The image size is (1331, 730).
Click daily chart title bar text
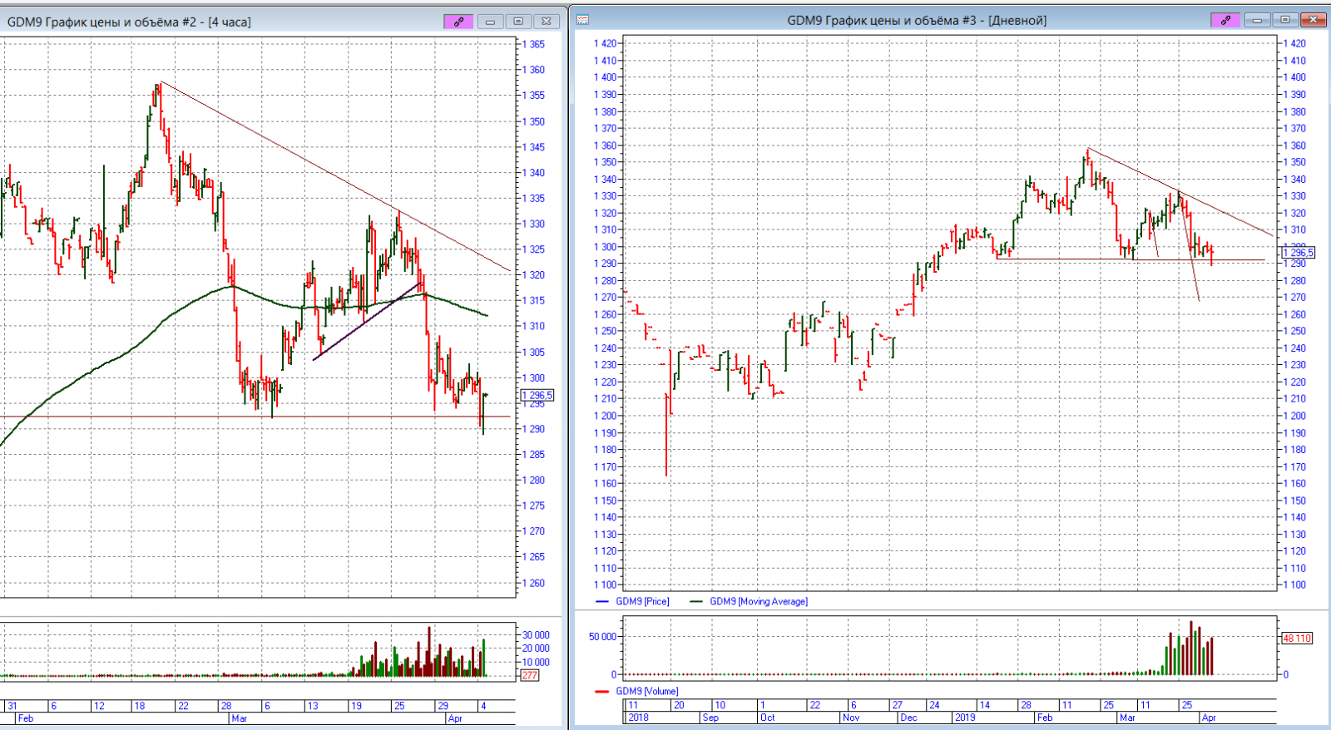[x=917, y=20]
